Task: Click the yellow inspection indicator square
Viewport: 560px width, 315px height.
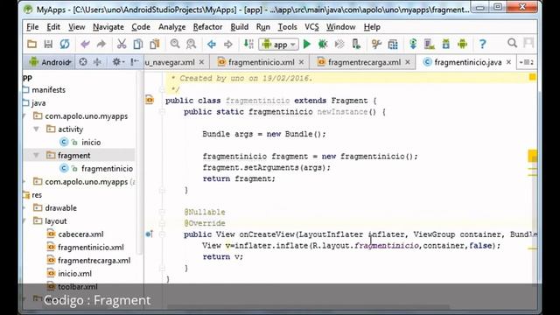Action: point(533,77)
